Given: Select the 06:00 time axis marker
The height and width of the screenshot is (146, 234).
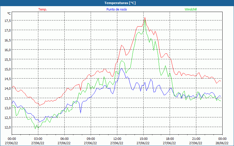Looking at the screenshot, I should [64, 139].
